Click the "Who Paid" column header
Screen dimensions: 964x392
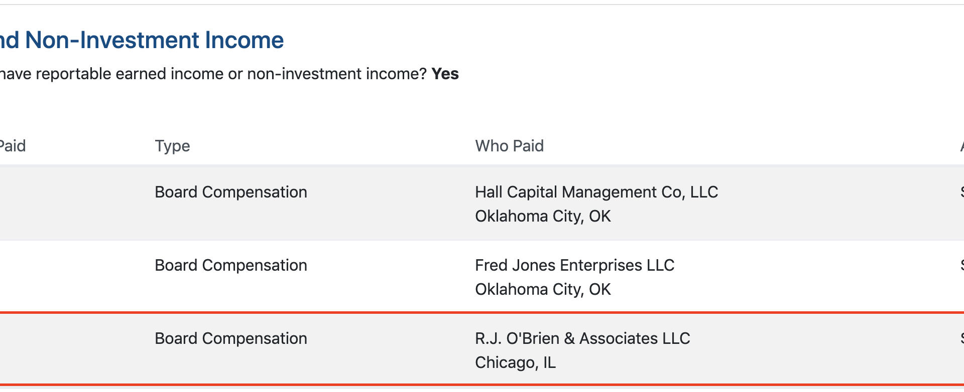[x=509, y=146]
